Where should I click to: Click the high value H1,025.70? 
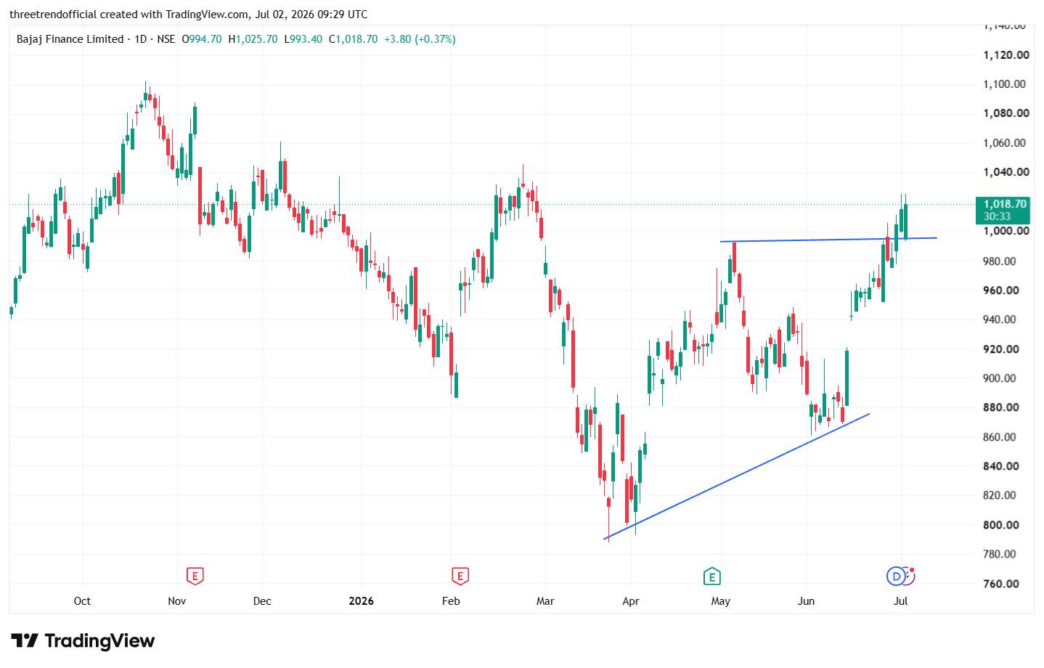point(253,39)
